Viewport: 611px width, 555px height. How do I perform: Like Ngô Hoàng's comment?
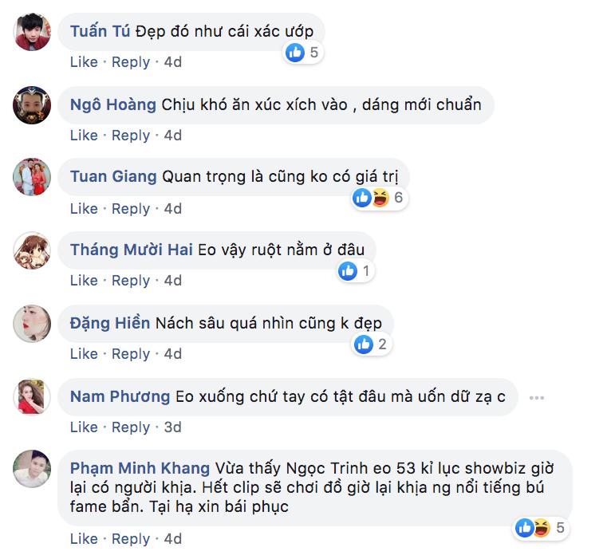[x=84, y=136]
